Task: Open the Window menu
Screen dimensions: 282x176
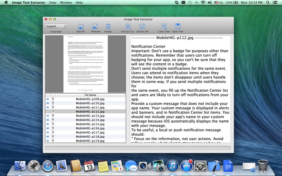Action: [66, 2]
